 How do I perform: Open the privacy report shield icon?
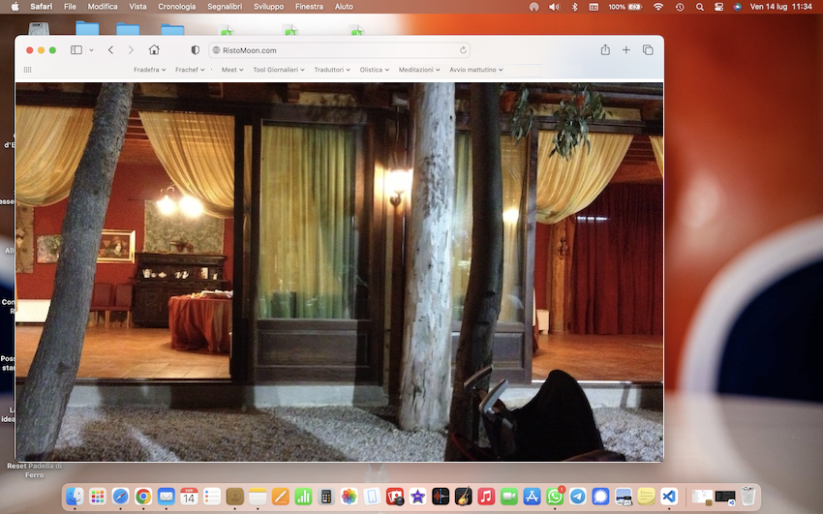tap(196, 49)
